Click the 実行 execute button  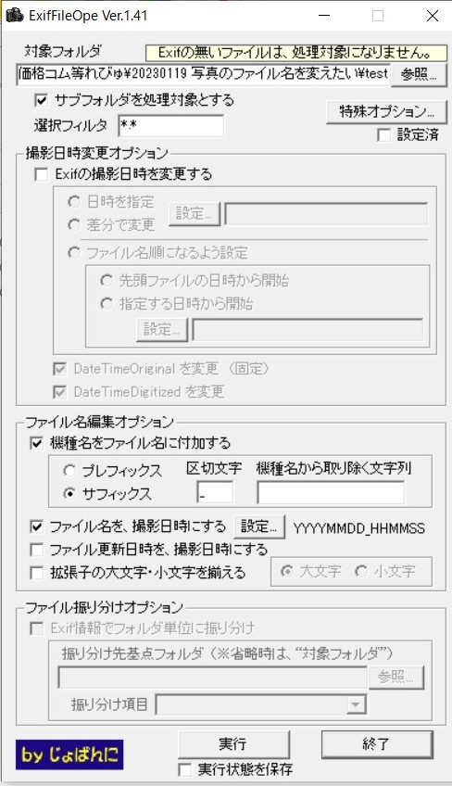[233, 744]
